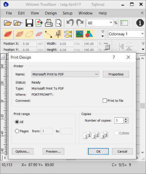
Task: Open the recent designs folder icon
Action: pyautogui.click(x=17, y=23)
